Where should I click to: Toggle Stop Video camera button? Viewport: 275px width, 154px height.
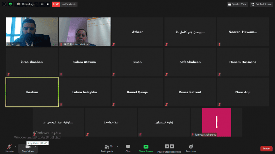[28, 148]
